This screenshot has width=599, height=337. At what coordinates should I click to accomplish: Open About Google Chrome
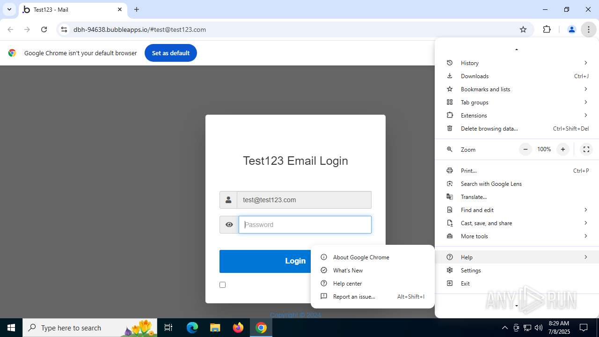tap(373, 257)
